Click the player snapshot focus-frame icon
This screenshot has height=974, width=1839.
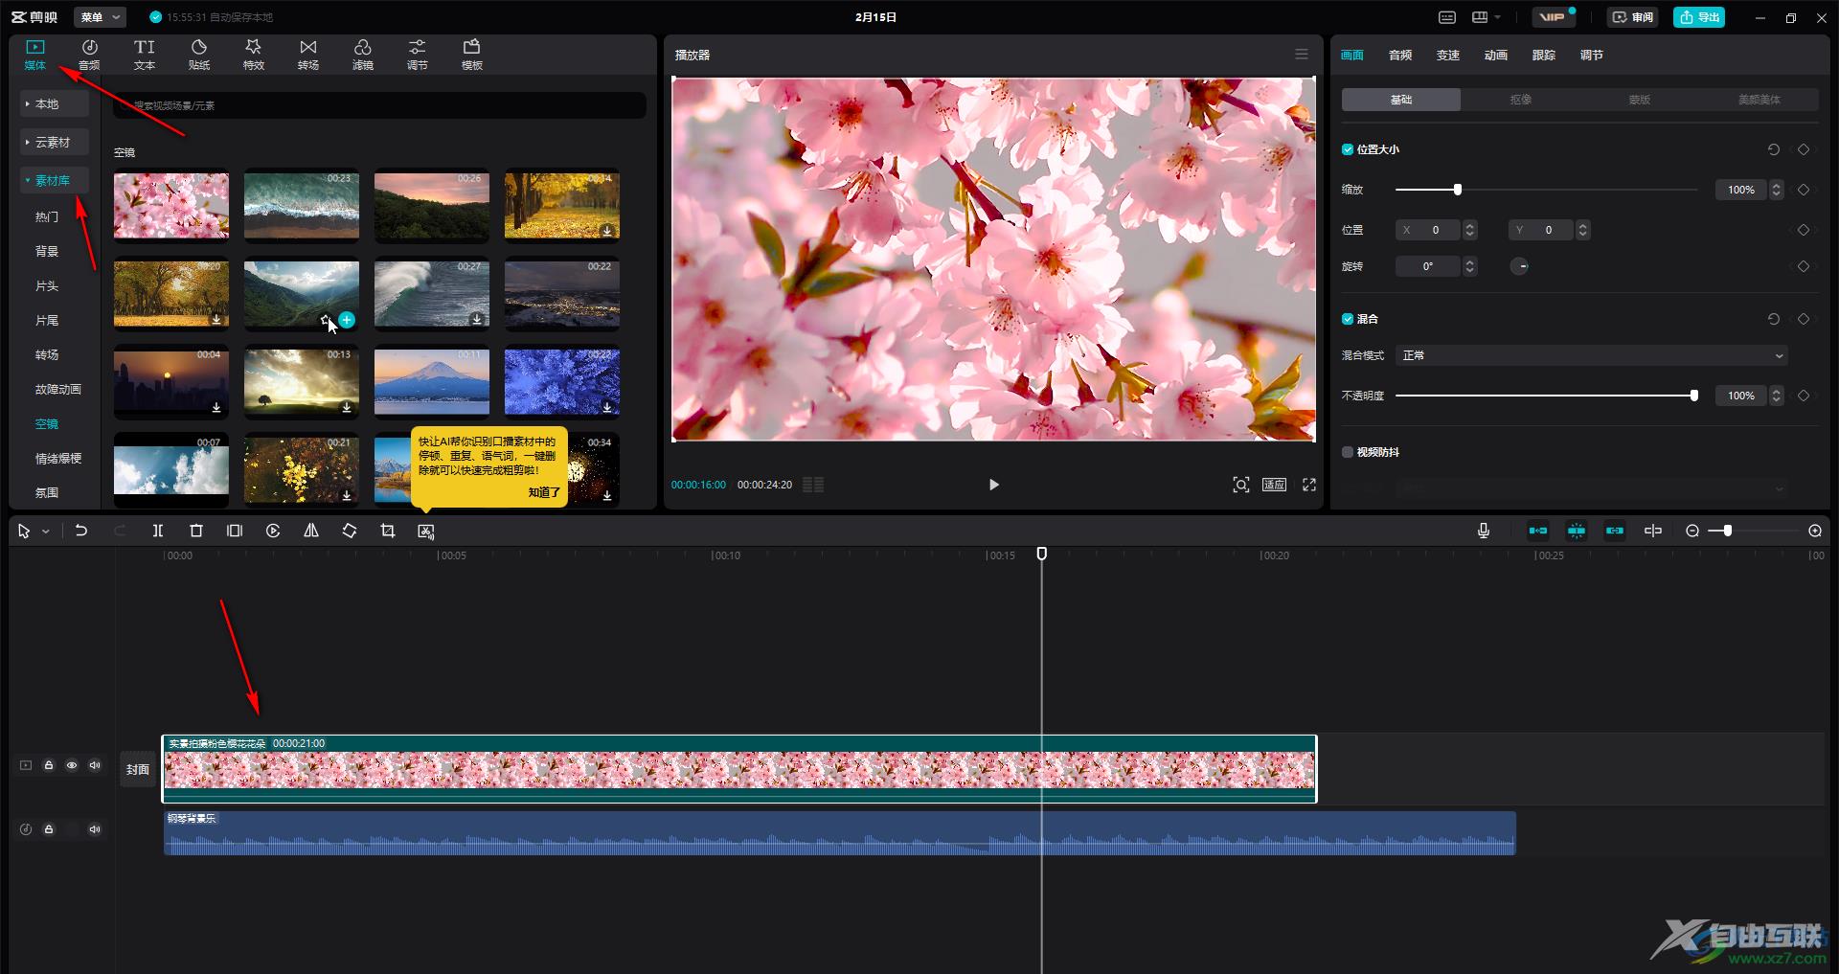click(1241, 485)
